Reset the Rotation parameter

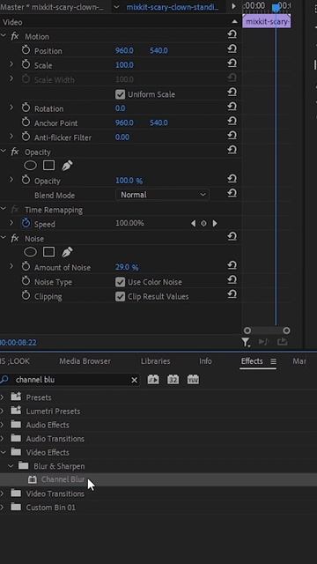coord(232,107)
